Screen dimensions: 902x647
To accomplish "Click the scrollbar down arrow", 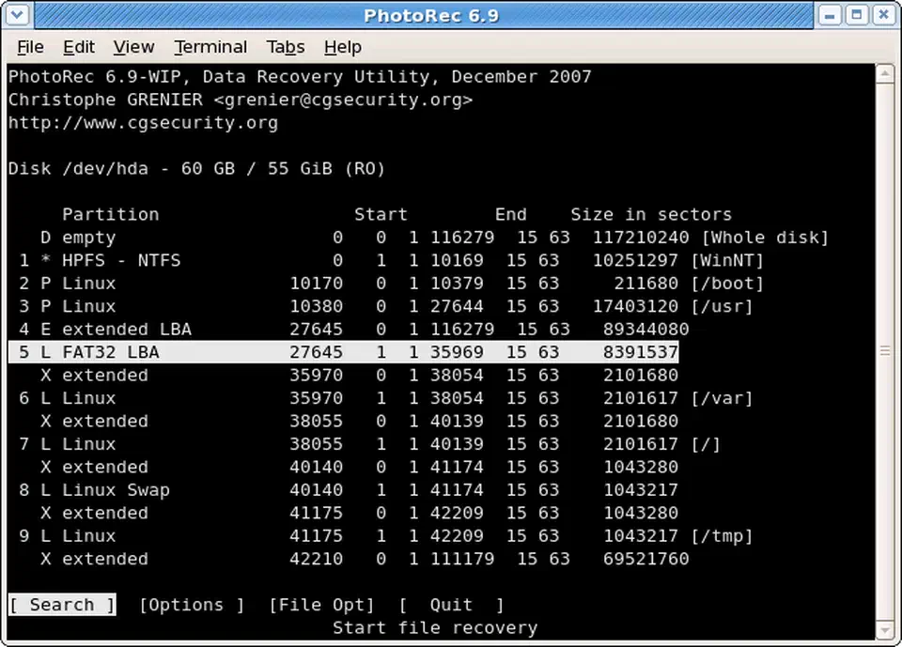I will pos(884,631).
